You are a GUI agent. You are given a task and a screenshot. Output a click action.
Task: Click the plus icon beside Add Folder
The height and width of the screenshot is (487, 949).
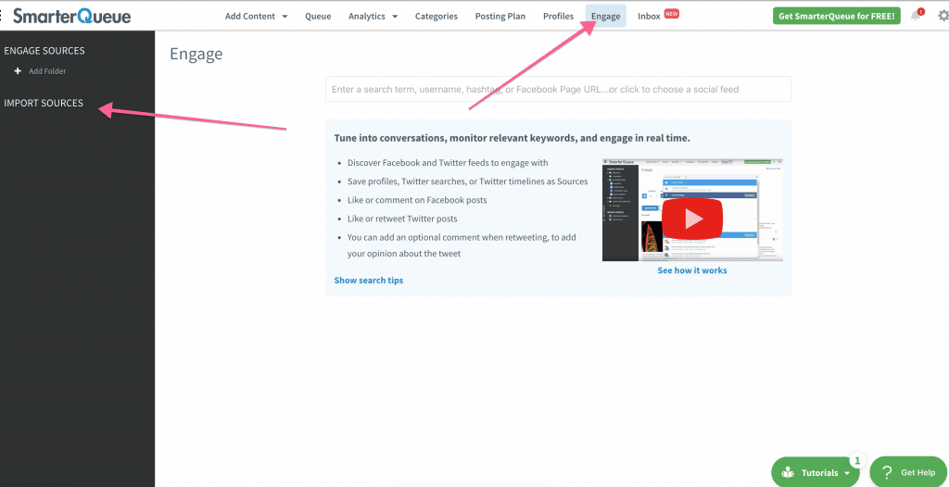point(19,71)
